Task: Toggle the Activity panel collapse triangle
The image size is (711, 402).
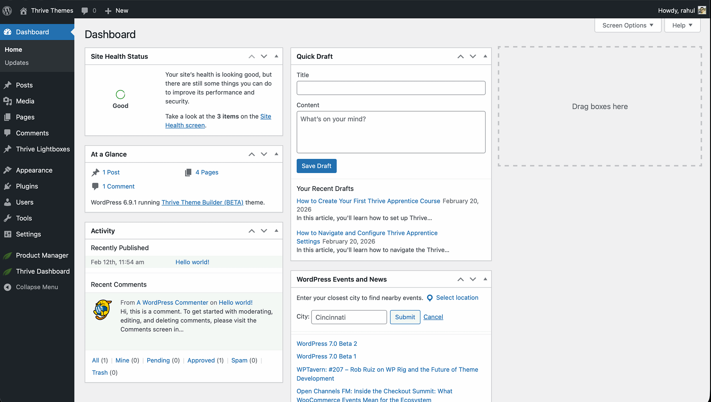Action: coord(276,231)
